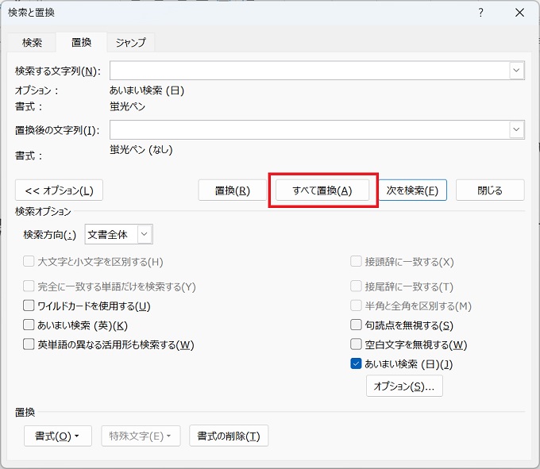Image resolution: width=540 pixels, height=469 pixels.
Task: Open the オプション(S)... button
Action: [x=404, y=386]
